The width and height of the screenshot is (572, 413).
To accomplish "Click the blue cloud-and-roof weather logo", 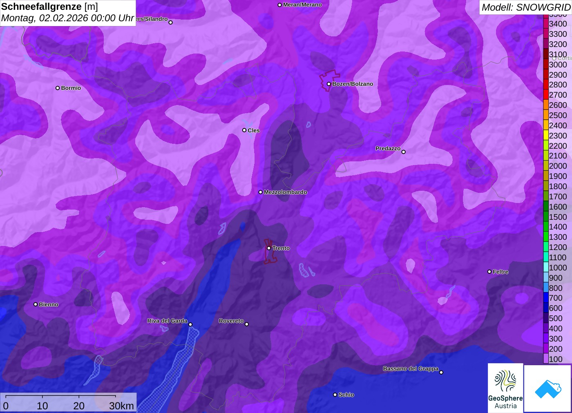I will coord(548,388).
